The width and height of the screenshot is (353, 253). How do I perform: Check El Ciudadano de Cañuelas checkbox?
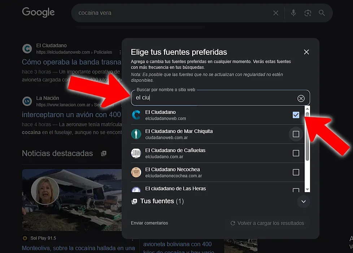[x=296, y=153]
